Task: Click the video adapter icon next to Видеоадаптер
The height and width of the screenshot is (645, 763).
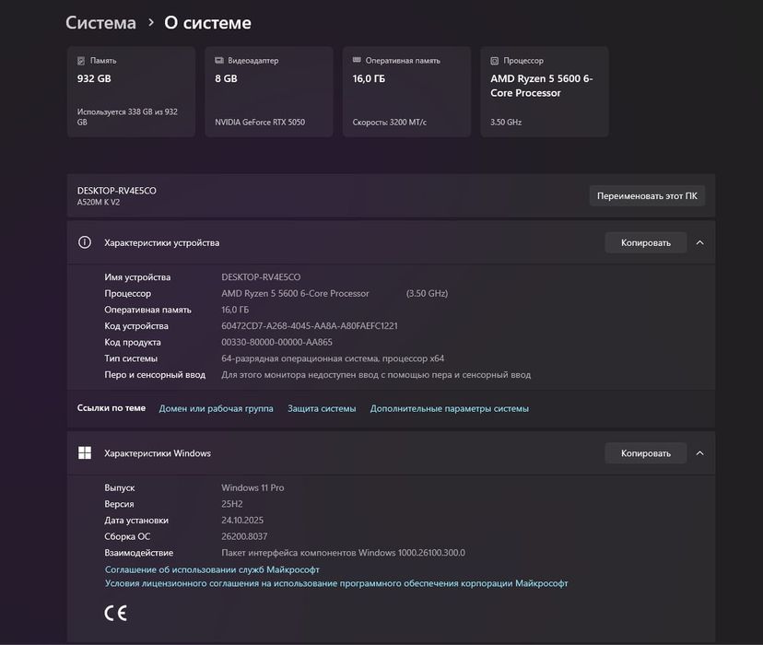Action: pyautogui.click(x=219, y=60)
